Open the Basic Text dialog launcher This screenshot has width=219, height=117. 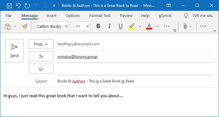point(175,30)
